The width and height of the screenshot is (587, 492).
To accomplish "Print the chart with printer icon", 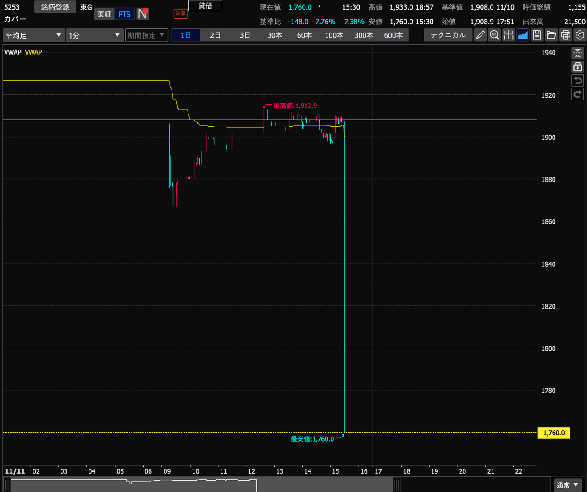I will (565, 35).
